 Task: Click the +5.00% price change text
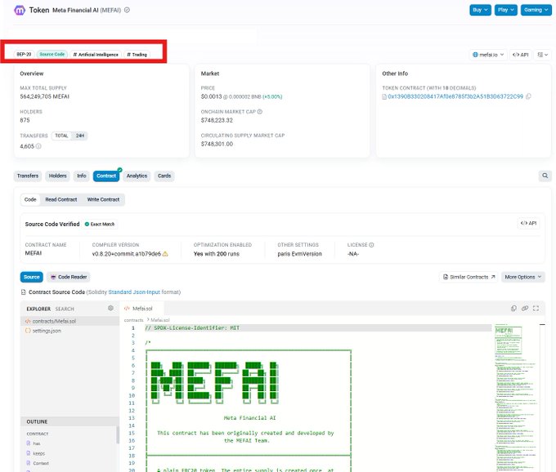coord(272,96)
